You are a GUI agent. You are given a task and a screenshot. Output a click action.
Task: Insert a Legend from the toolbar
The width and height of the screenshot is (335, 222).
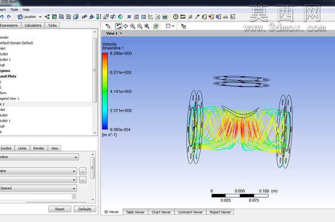point(99,17)
